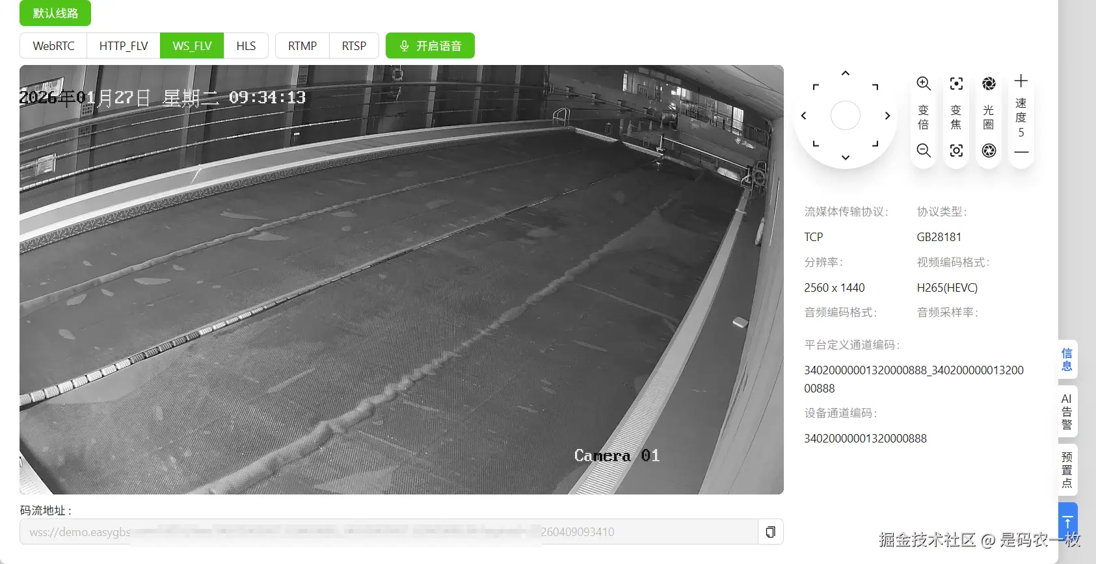The width and height of the screenshot is (1096, 564).
Task: Select the resolution value 2560 x 1440
Action: [x=835, y=288]
